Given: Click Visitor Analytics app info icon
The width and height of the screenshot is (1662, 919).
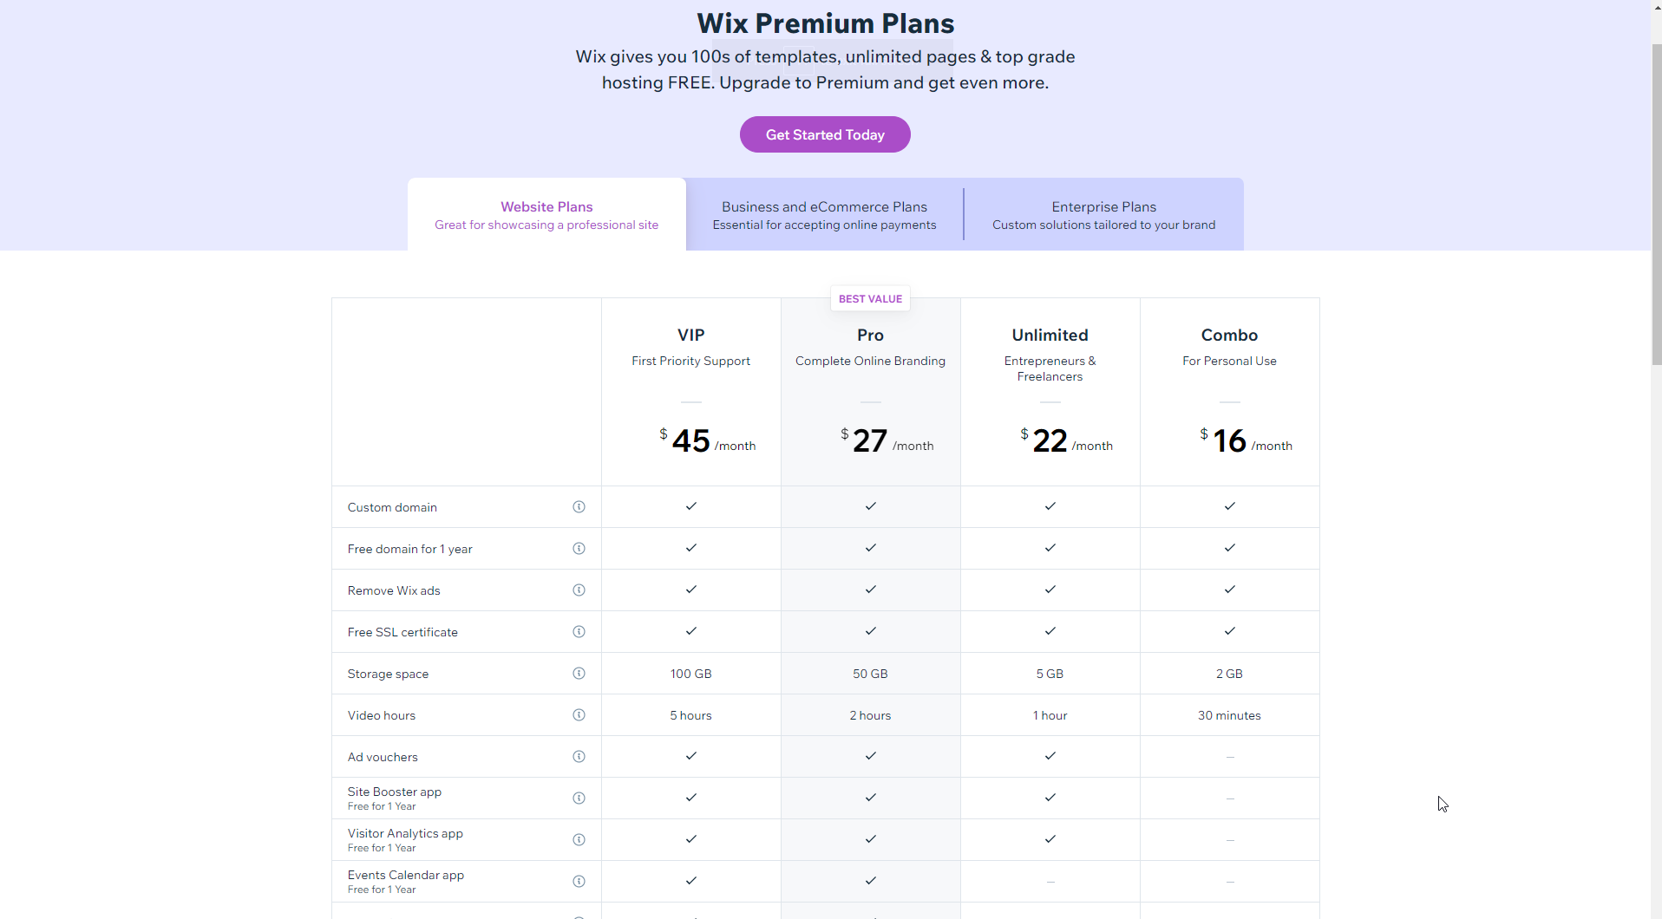Looking at the screenshot, I should click(579, 840).
